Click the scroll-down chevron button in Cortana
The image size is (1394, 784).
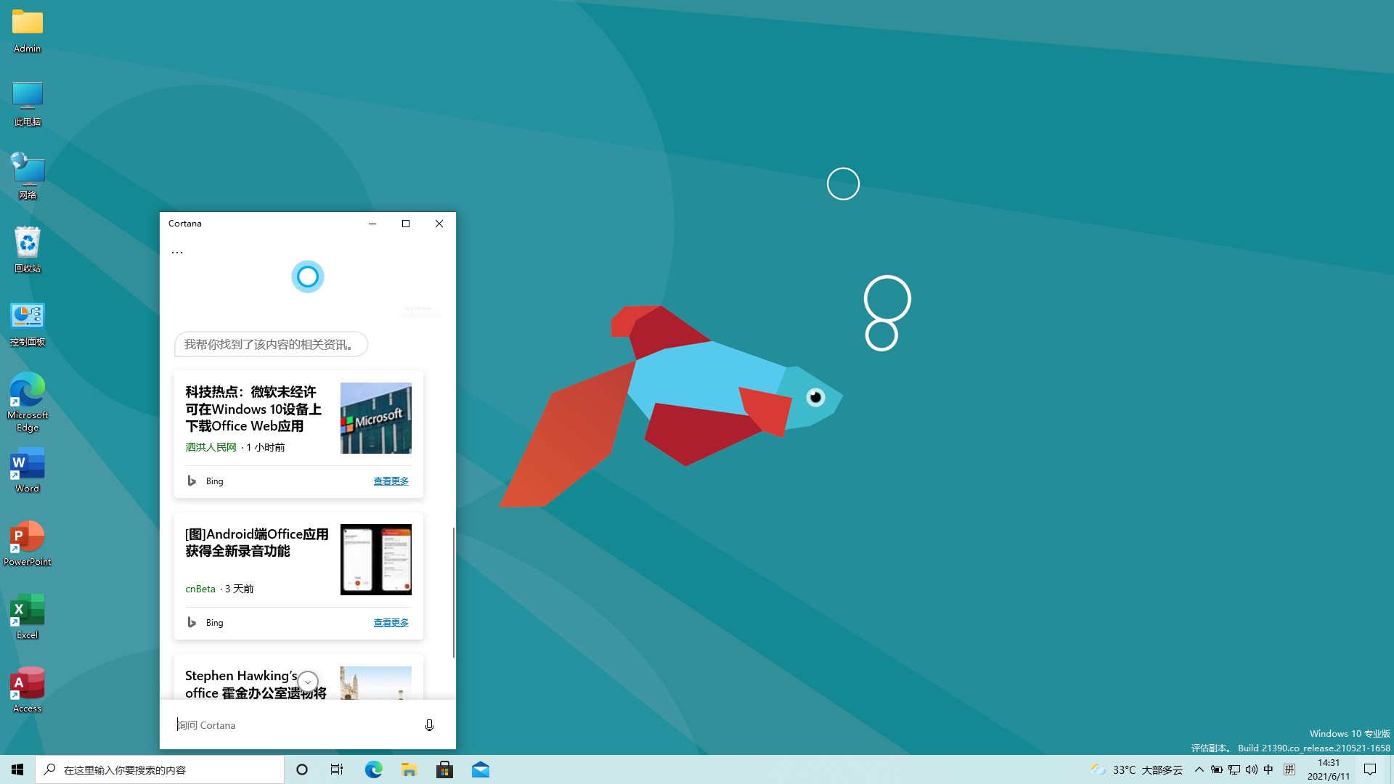tap(308, 682)
